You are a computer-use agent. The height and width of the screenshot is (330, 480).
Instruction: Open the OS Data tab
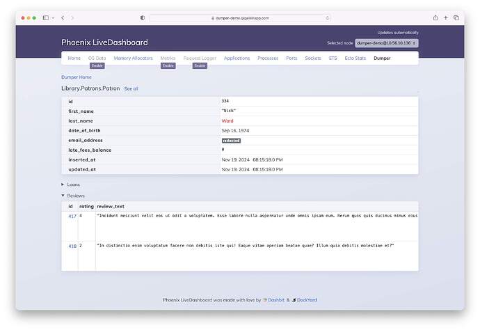tap(97, 58)
